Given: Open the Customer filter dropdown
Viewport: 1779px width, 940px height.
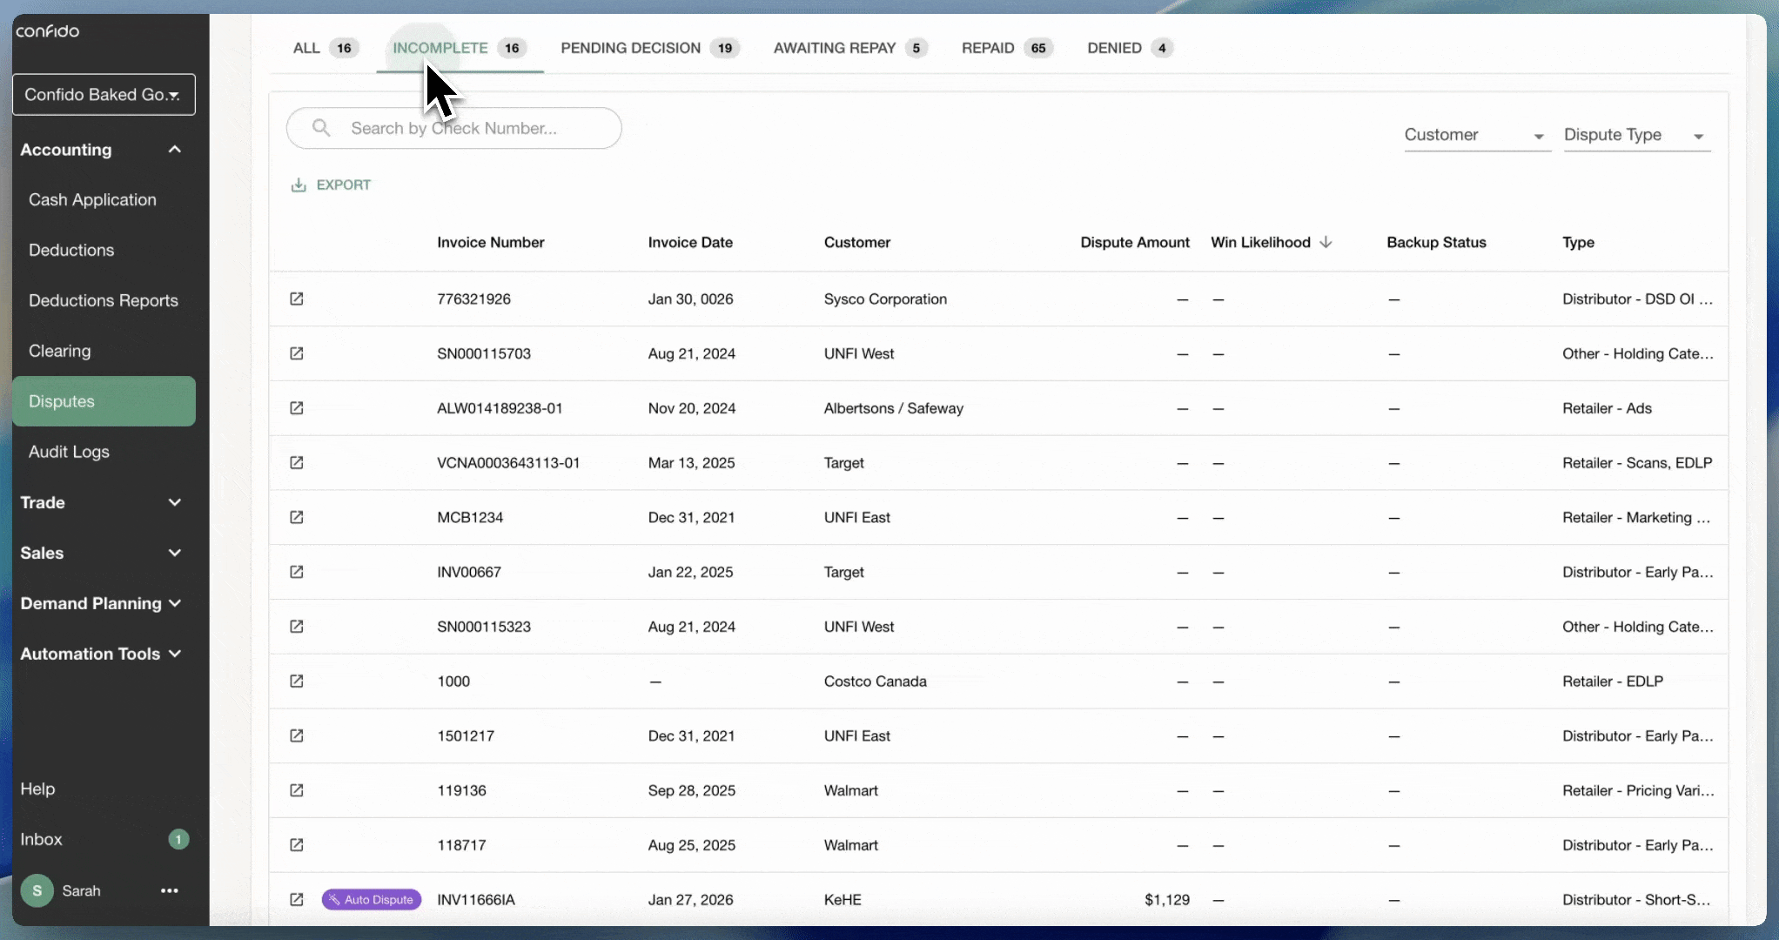Looking at the screenshot, I should (1476, 135).
